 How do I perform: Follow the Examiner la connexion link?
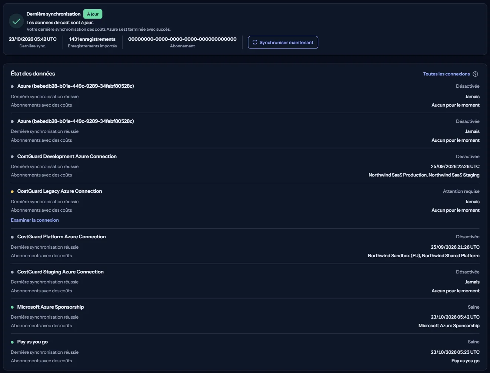[x=35, y=220]
